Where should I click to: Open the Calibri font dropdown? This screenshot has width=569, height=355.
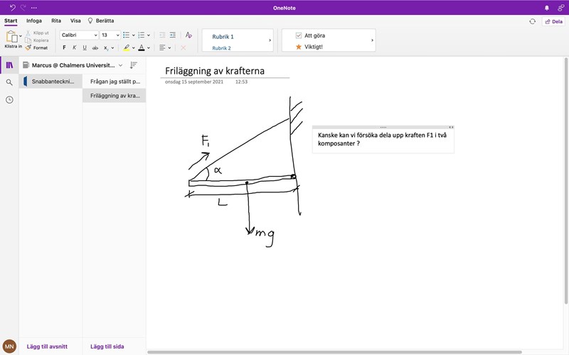(x=79, y=35)
